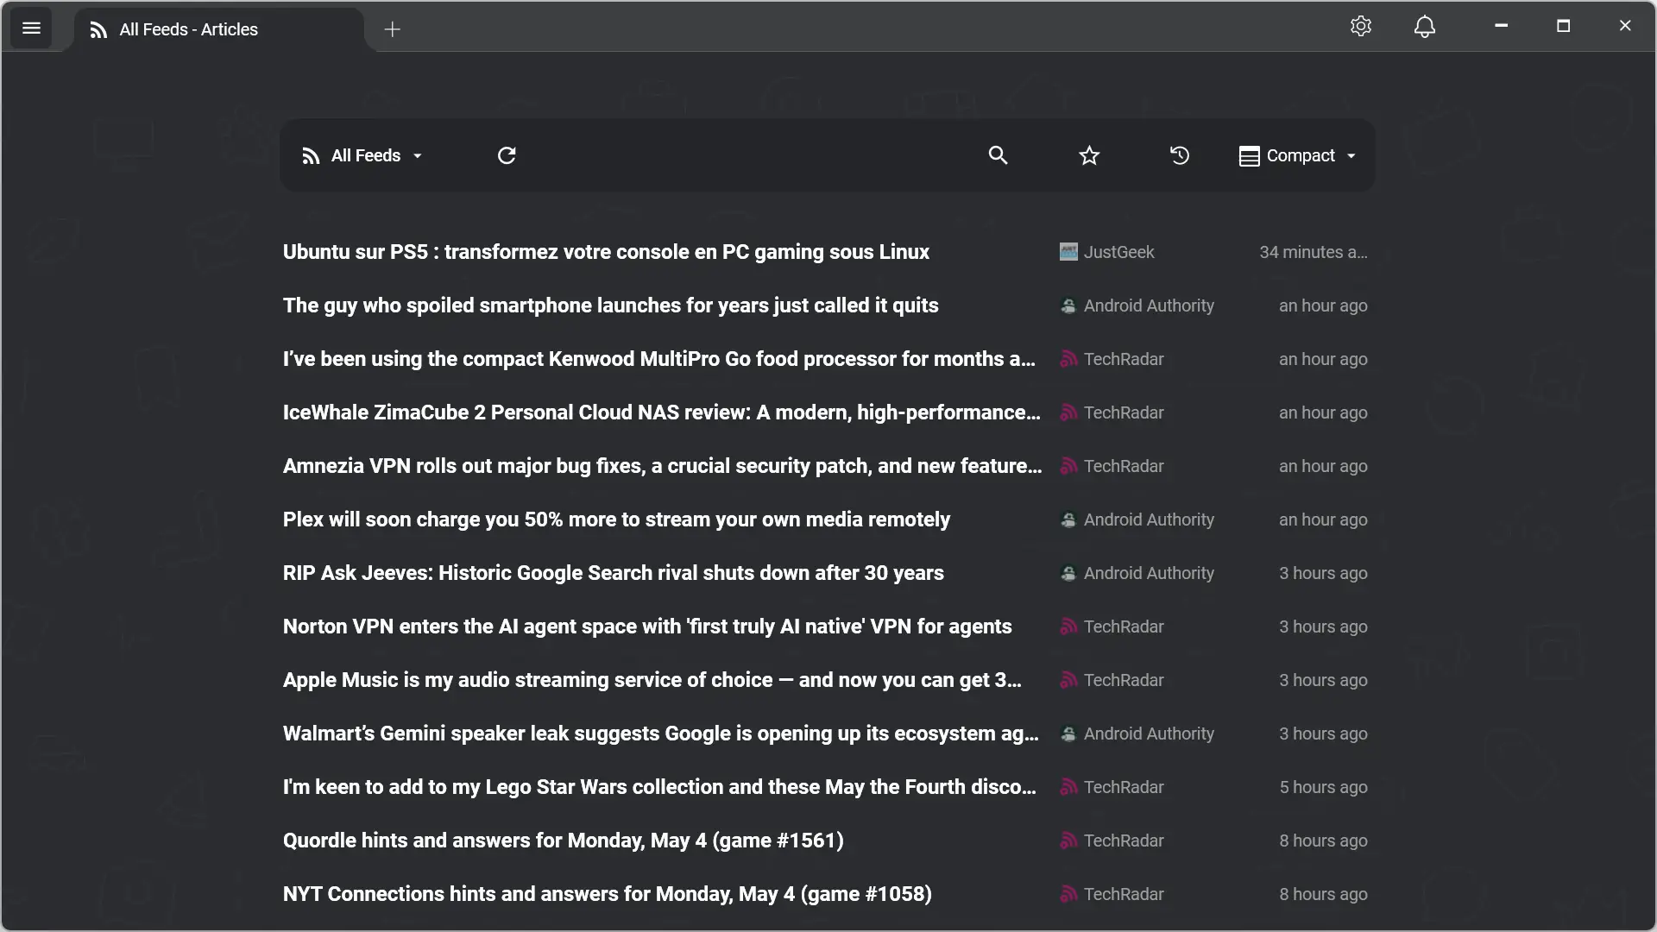Click TechRadar icon on Kenwood MultiPro row

(1068, 359)
